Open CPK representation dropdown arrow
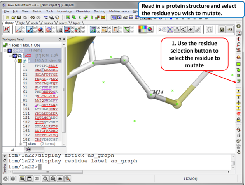The image size is (245, 185). tap(43, 32)
